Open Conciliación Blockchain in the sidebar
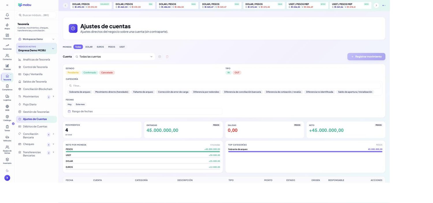The width and height of the screenshot is (433, 203). [36, 89]
